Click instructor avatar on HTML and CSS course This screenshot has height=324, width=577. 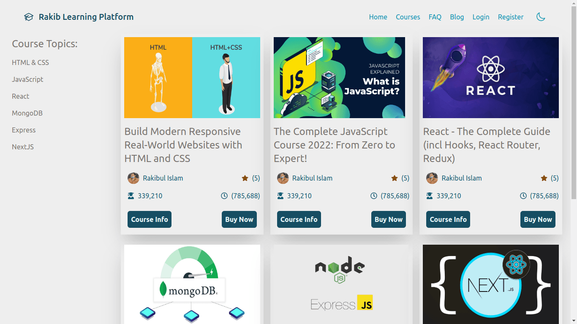[x=133, y=178]
